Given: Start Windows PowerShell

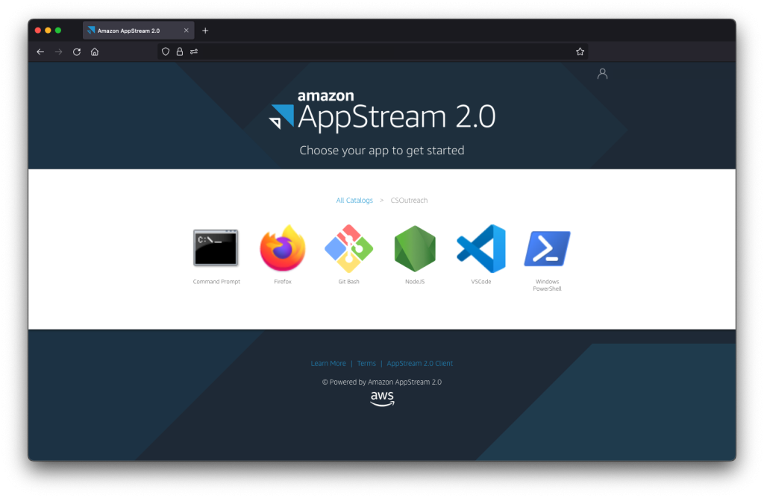Looking at the screenshot, I should (x=546, y=248).
